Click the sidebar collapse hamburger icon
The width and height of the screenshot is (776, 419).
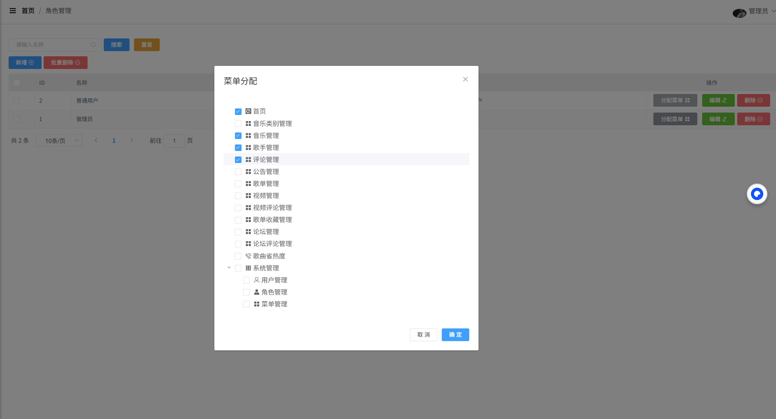13,11
